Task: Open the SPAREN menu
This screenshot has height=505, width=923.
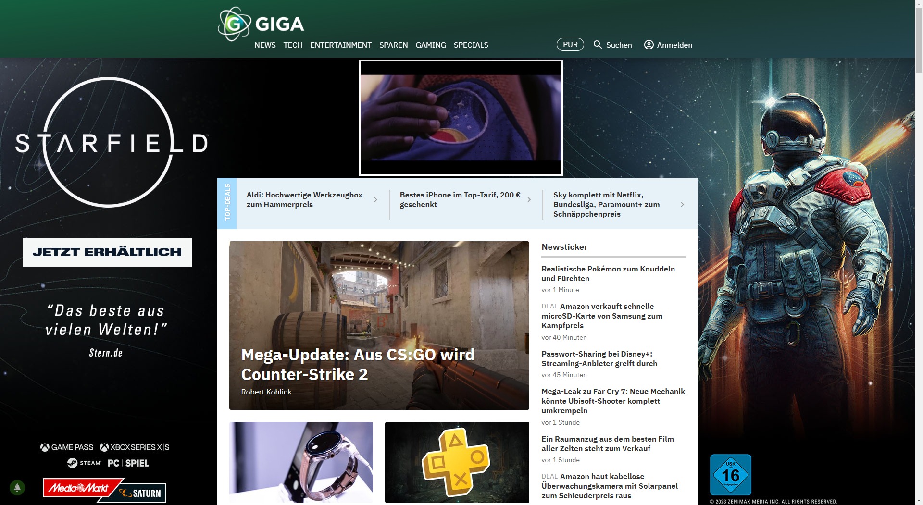Action: click(x=393, y=45)
